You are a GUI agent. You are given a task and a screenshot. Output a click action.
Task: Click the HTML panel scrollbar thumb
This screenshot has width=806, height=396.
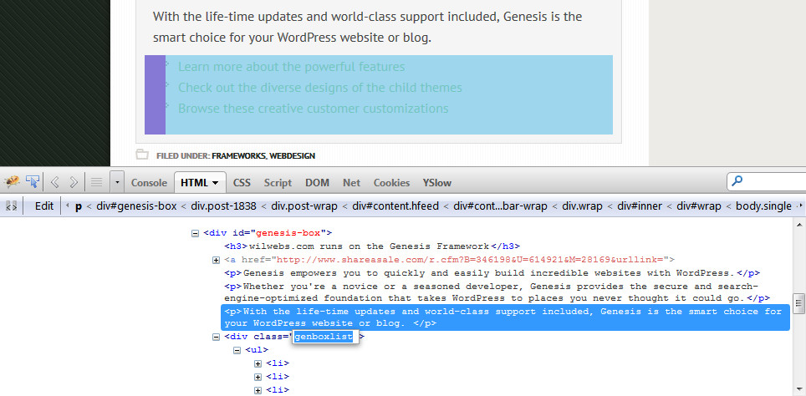[x=798, y=303]
